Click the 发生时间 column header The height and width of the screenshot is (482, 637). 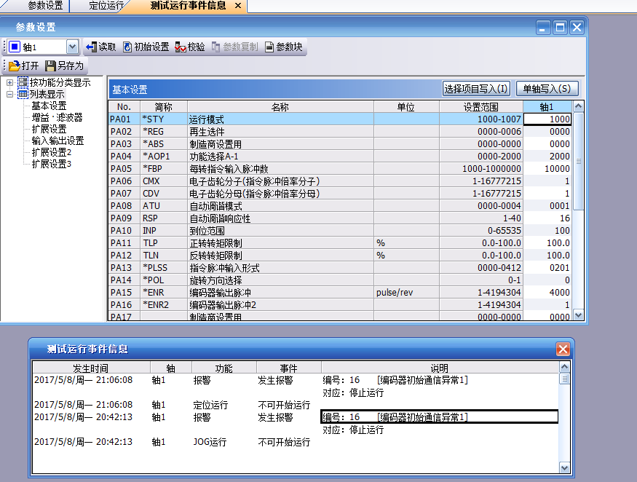pyautogui.click(x=90, y=368)
